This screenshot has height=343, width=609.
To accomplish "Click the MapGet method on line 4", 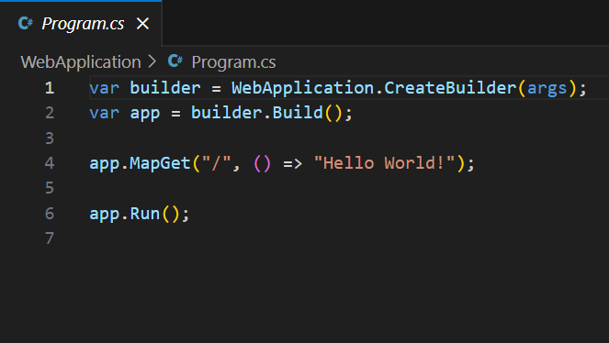I will click(x=160, y=163).
